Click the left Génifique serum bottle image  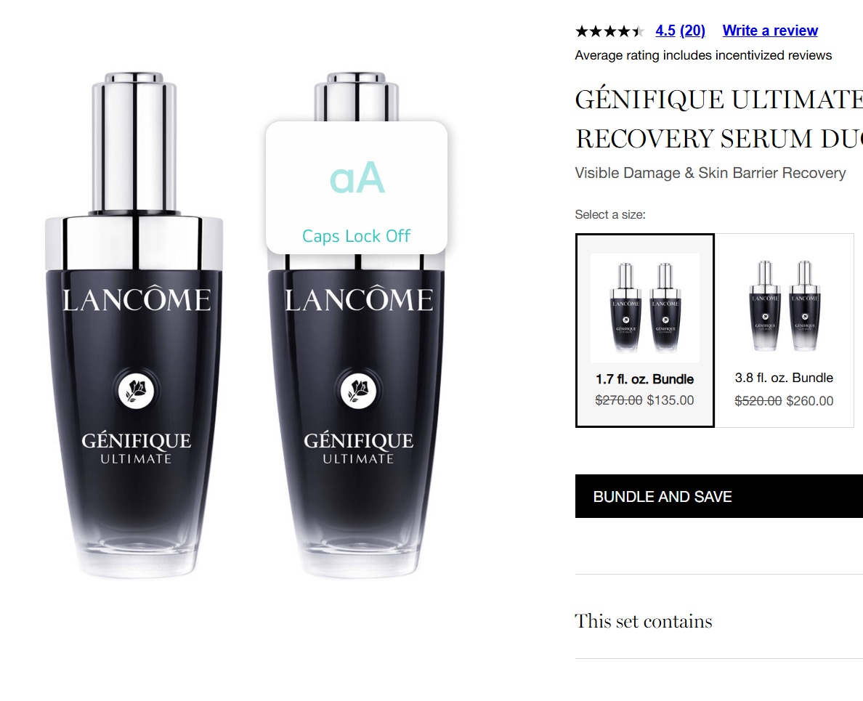pos(135,325)
